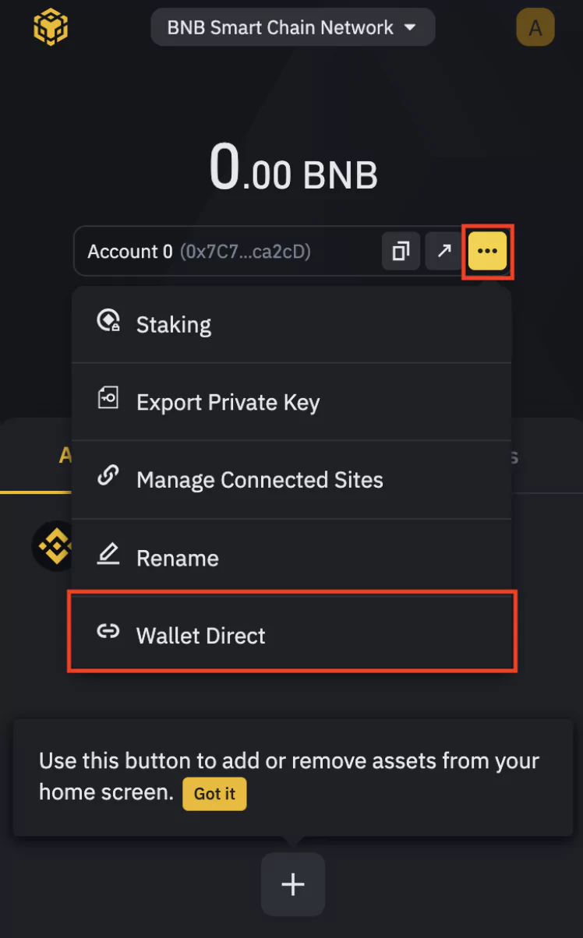Click the yellow three-dots more button
Viewport: 583px width, 938px height.
(488, 252)
